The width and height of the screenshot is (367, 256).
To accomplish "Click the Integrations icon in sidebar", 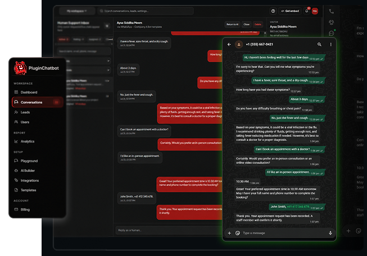I will [x=16, y=180].
